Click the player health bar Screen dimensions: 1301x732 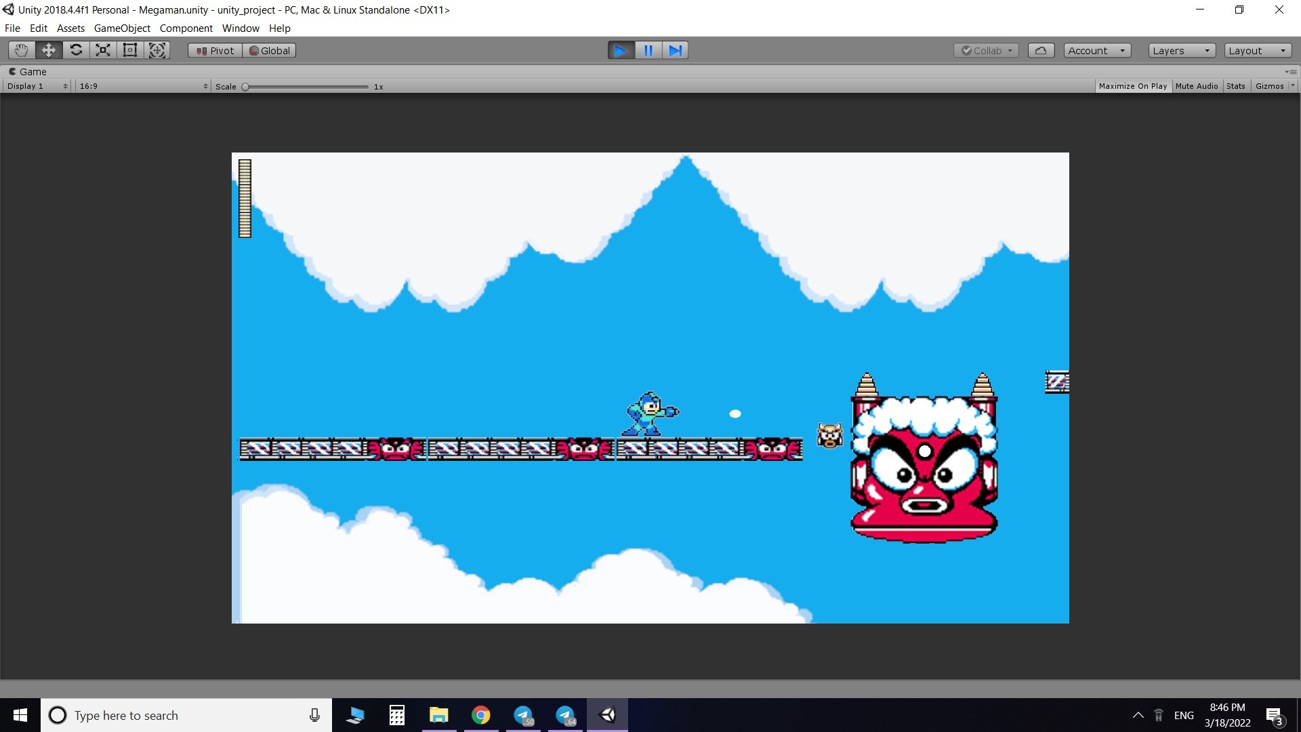click(x=245, y=199)
